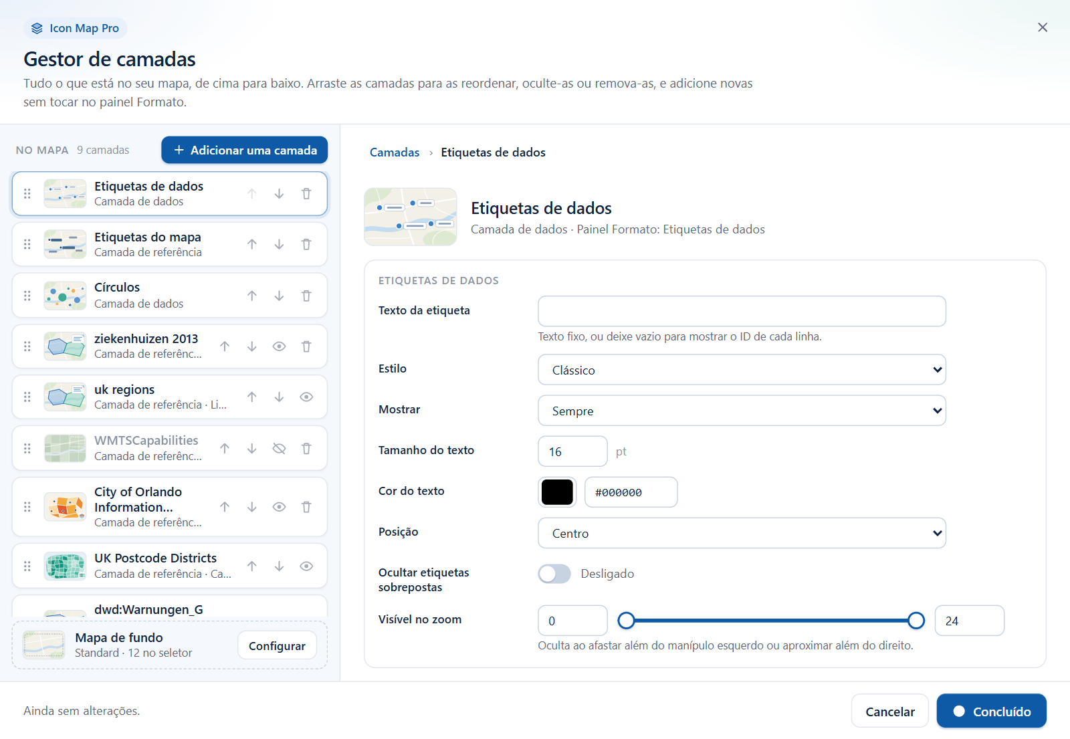Open the Mostrar dropdown showing Sempre
The image size is (1070, 739).
click(742, 411)
